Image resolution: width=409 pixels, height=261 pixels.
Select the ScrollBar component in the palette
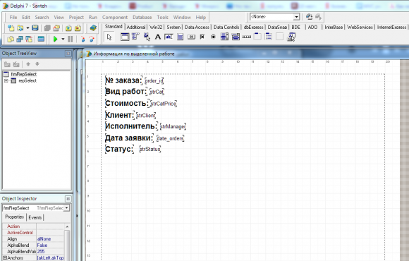point(247,37)
